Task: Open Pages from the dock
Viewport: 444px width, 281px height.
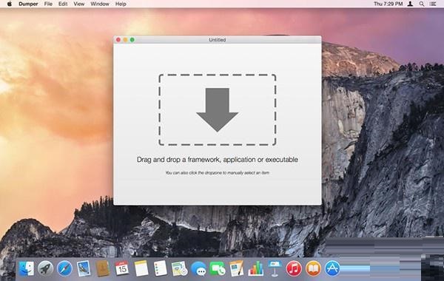Action: click(237, 268)
